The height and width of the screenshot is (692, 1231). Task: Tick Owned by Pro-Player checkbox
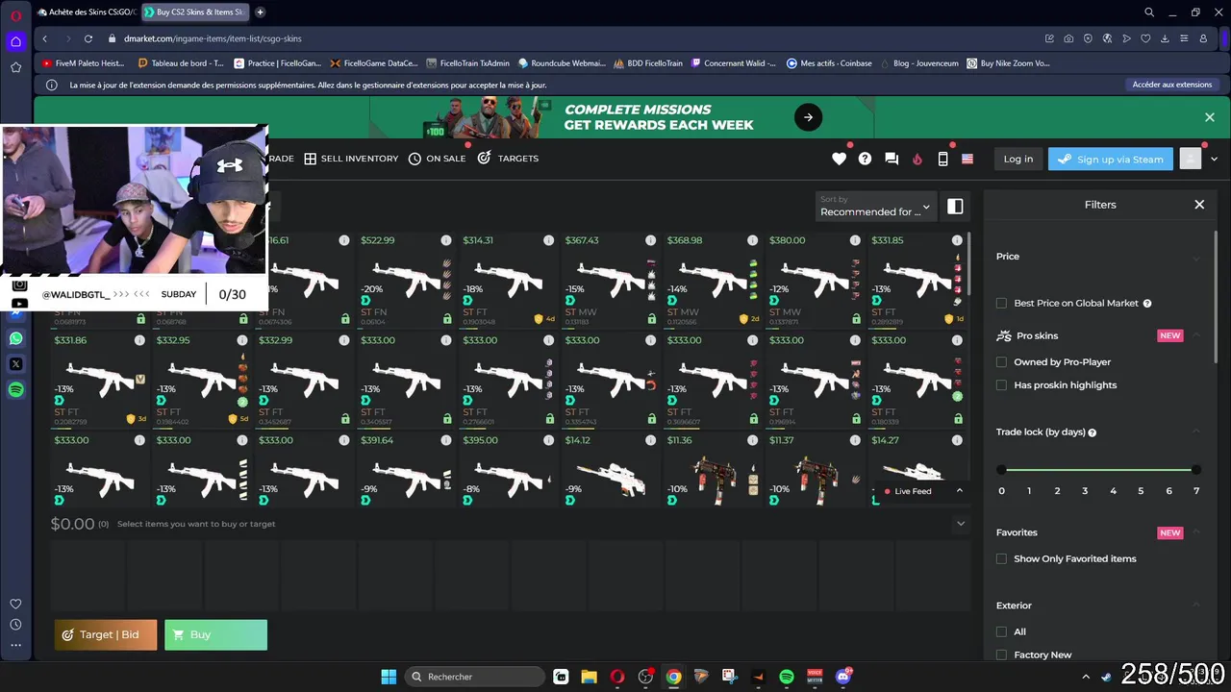(1001, 362)
